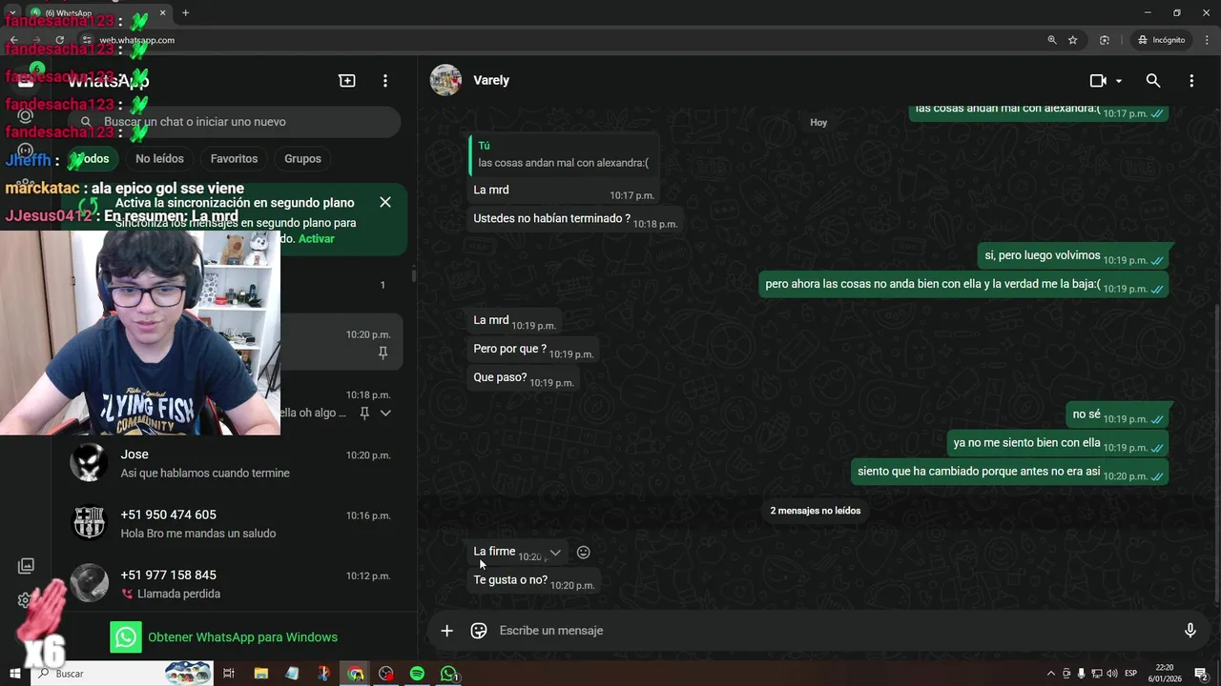Screen dimensions: 1221x686
Task: Select the Favoritos filter tab
Action: 234,159
